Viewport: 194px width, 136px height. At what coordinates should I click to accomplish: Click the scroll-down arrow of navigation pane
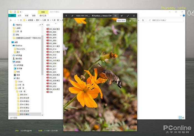42,114
